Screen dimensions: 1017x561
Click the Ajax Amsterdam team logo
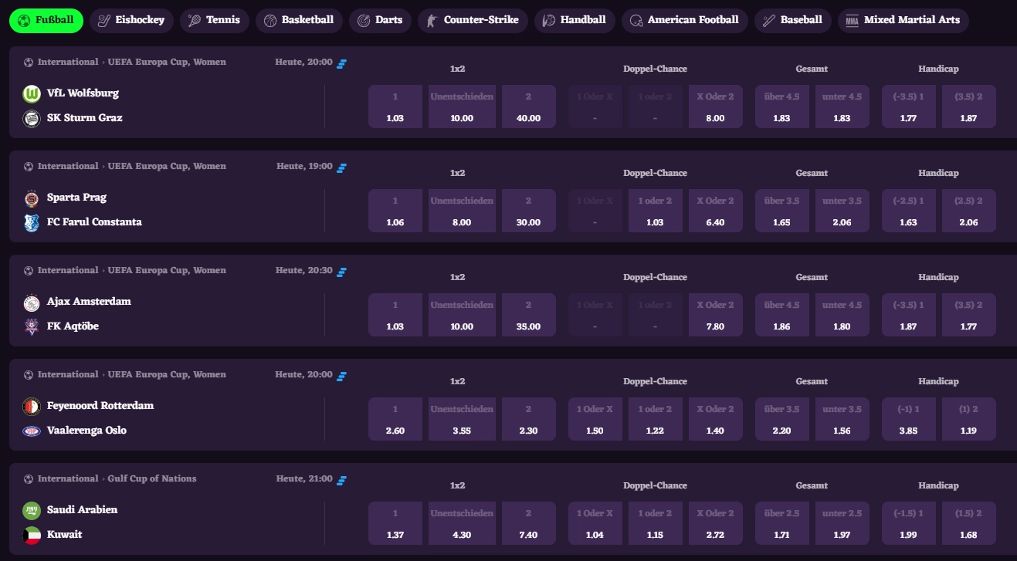point(32,302)
